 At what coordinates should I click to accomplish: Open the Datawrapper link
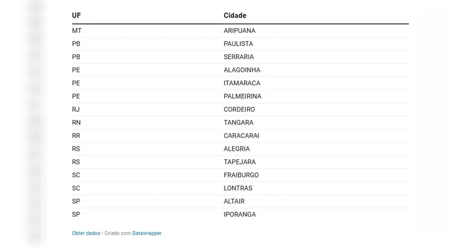pos(147,233)
